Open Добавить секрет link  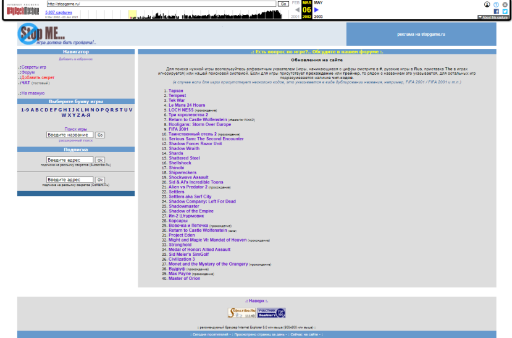[x=38, y=77]
